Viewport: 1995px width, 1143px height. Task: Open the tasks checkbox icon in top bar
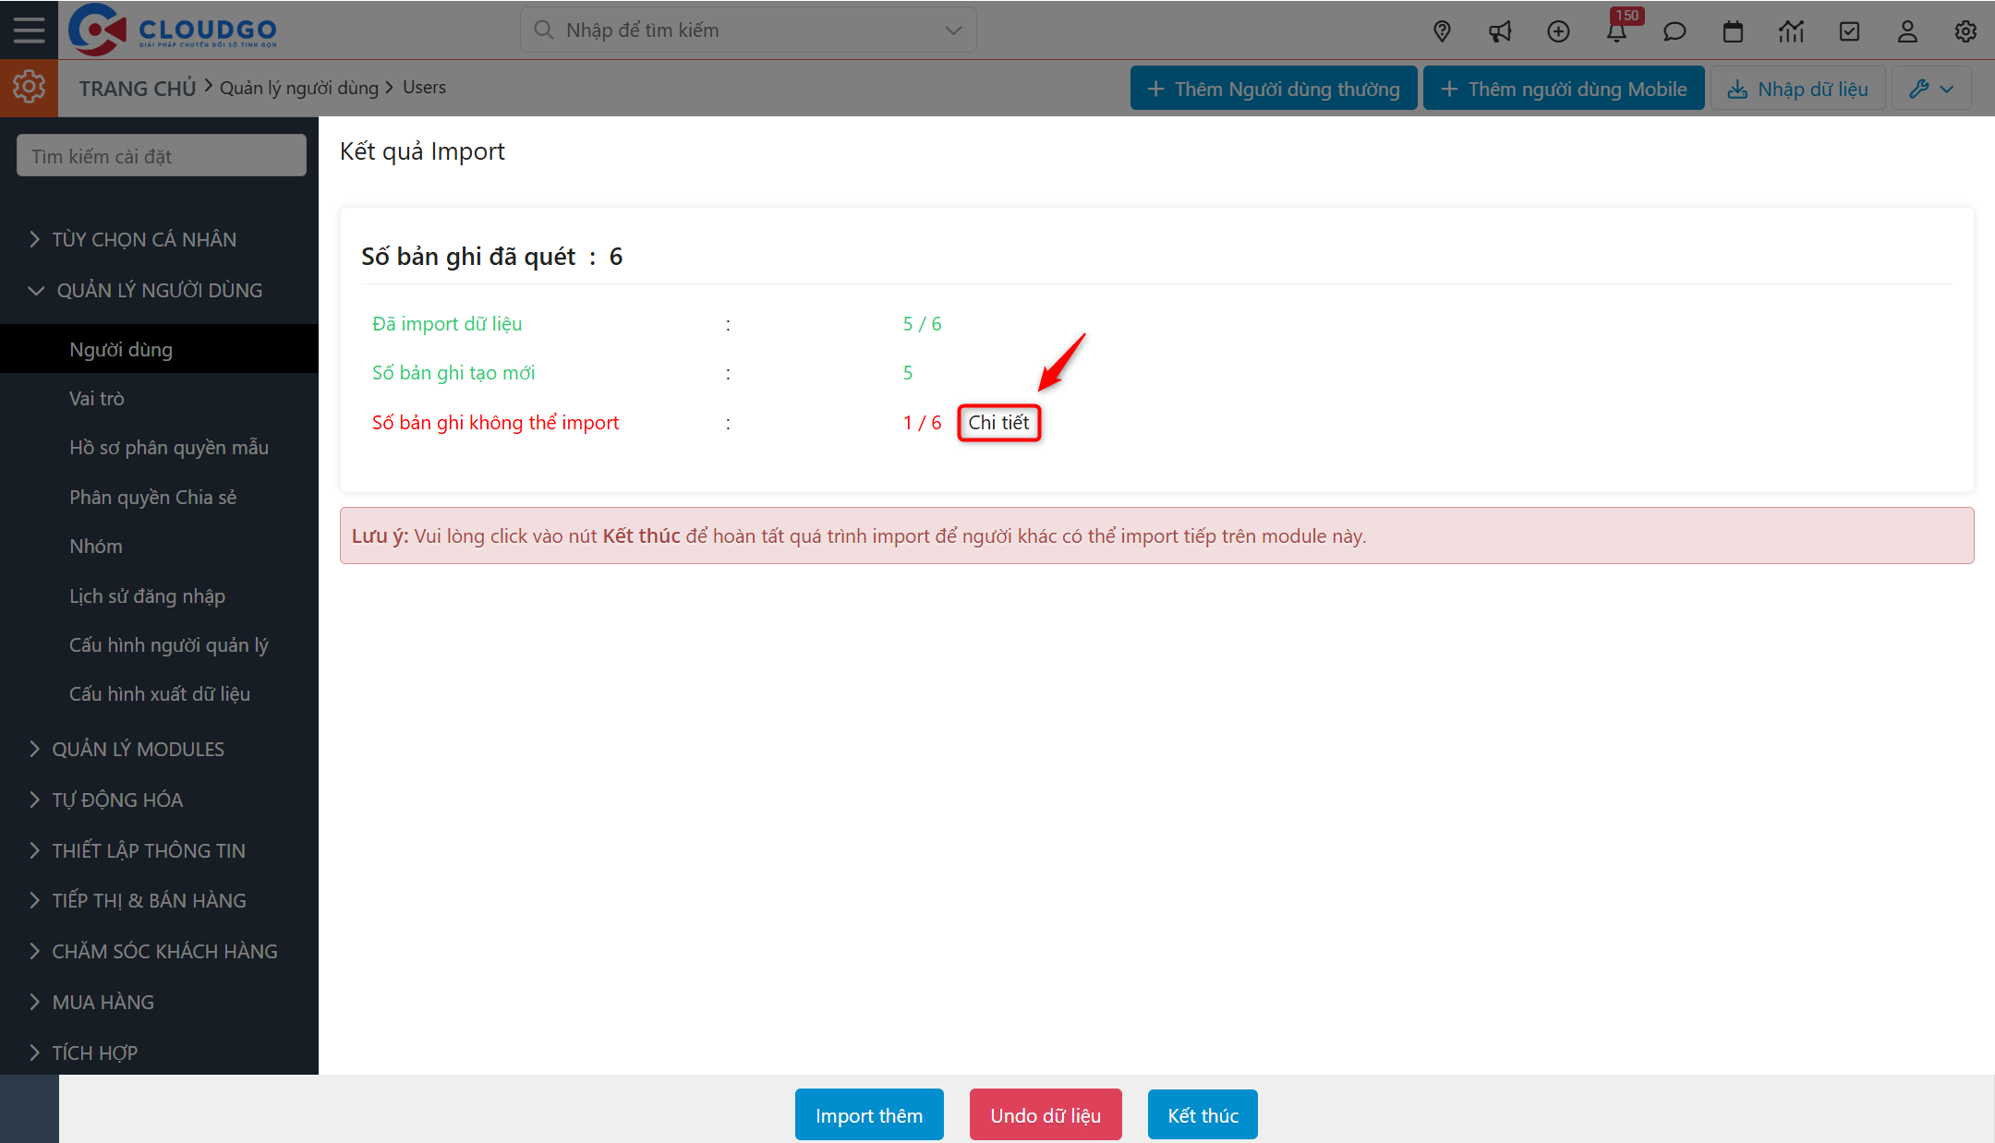tap(1849, 31)
